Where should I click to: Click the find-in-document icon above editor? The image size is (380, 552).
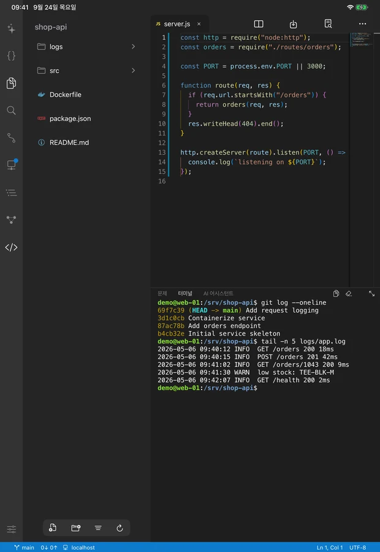click(x=328, y=23)
